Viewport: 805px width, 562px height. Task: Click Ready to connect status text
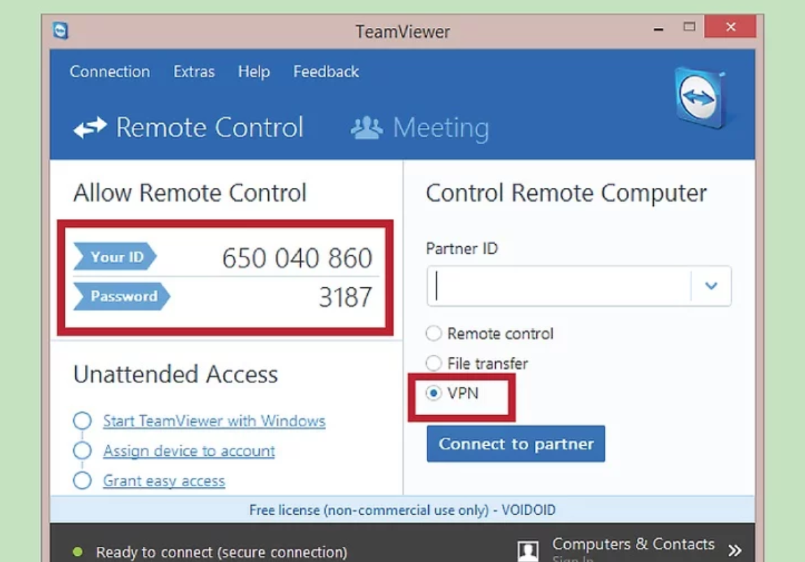click(x=221, y=552)
